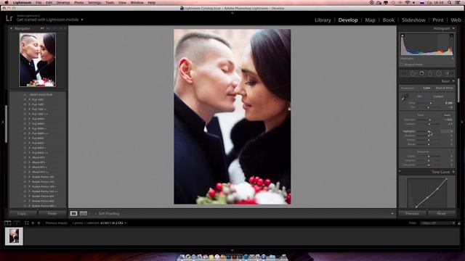
Task: Switch to the Print module
Action: pos(438,20)
